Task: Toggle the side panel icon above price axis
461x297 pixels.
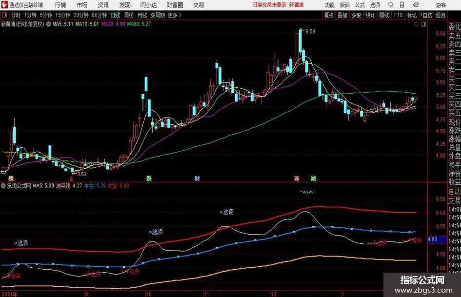Action: click(423, 24)
